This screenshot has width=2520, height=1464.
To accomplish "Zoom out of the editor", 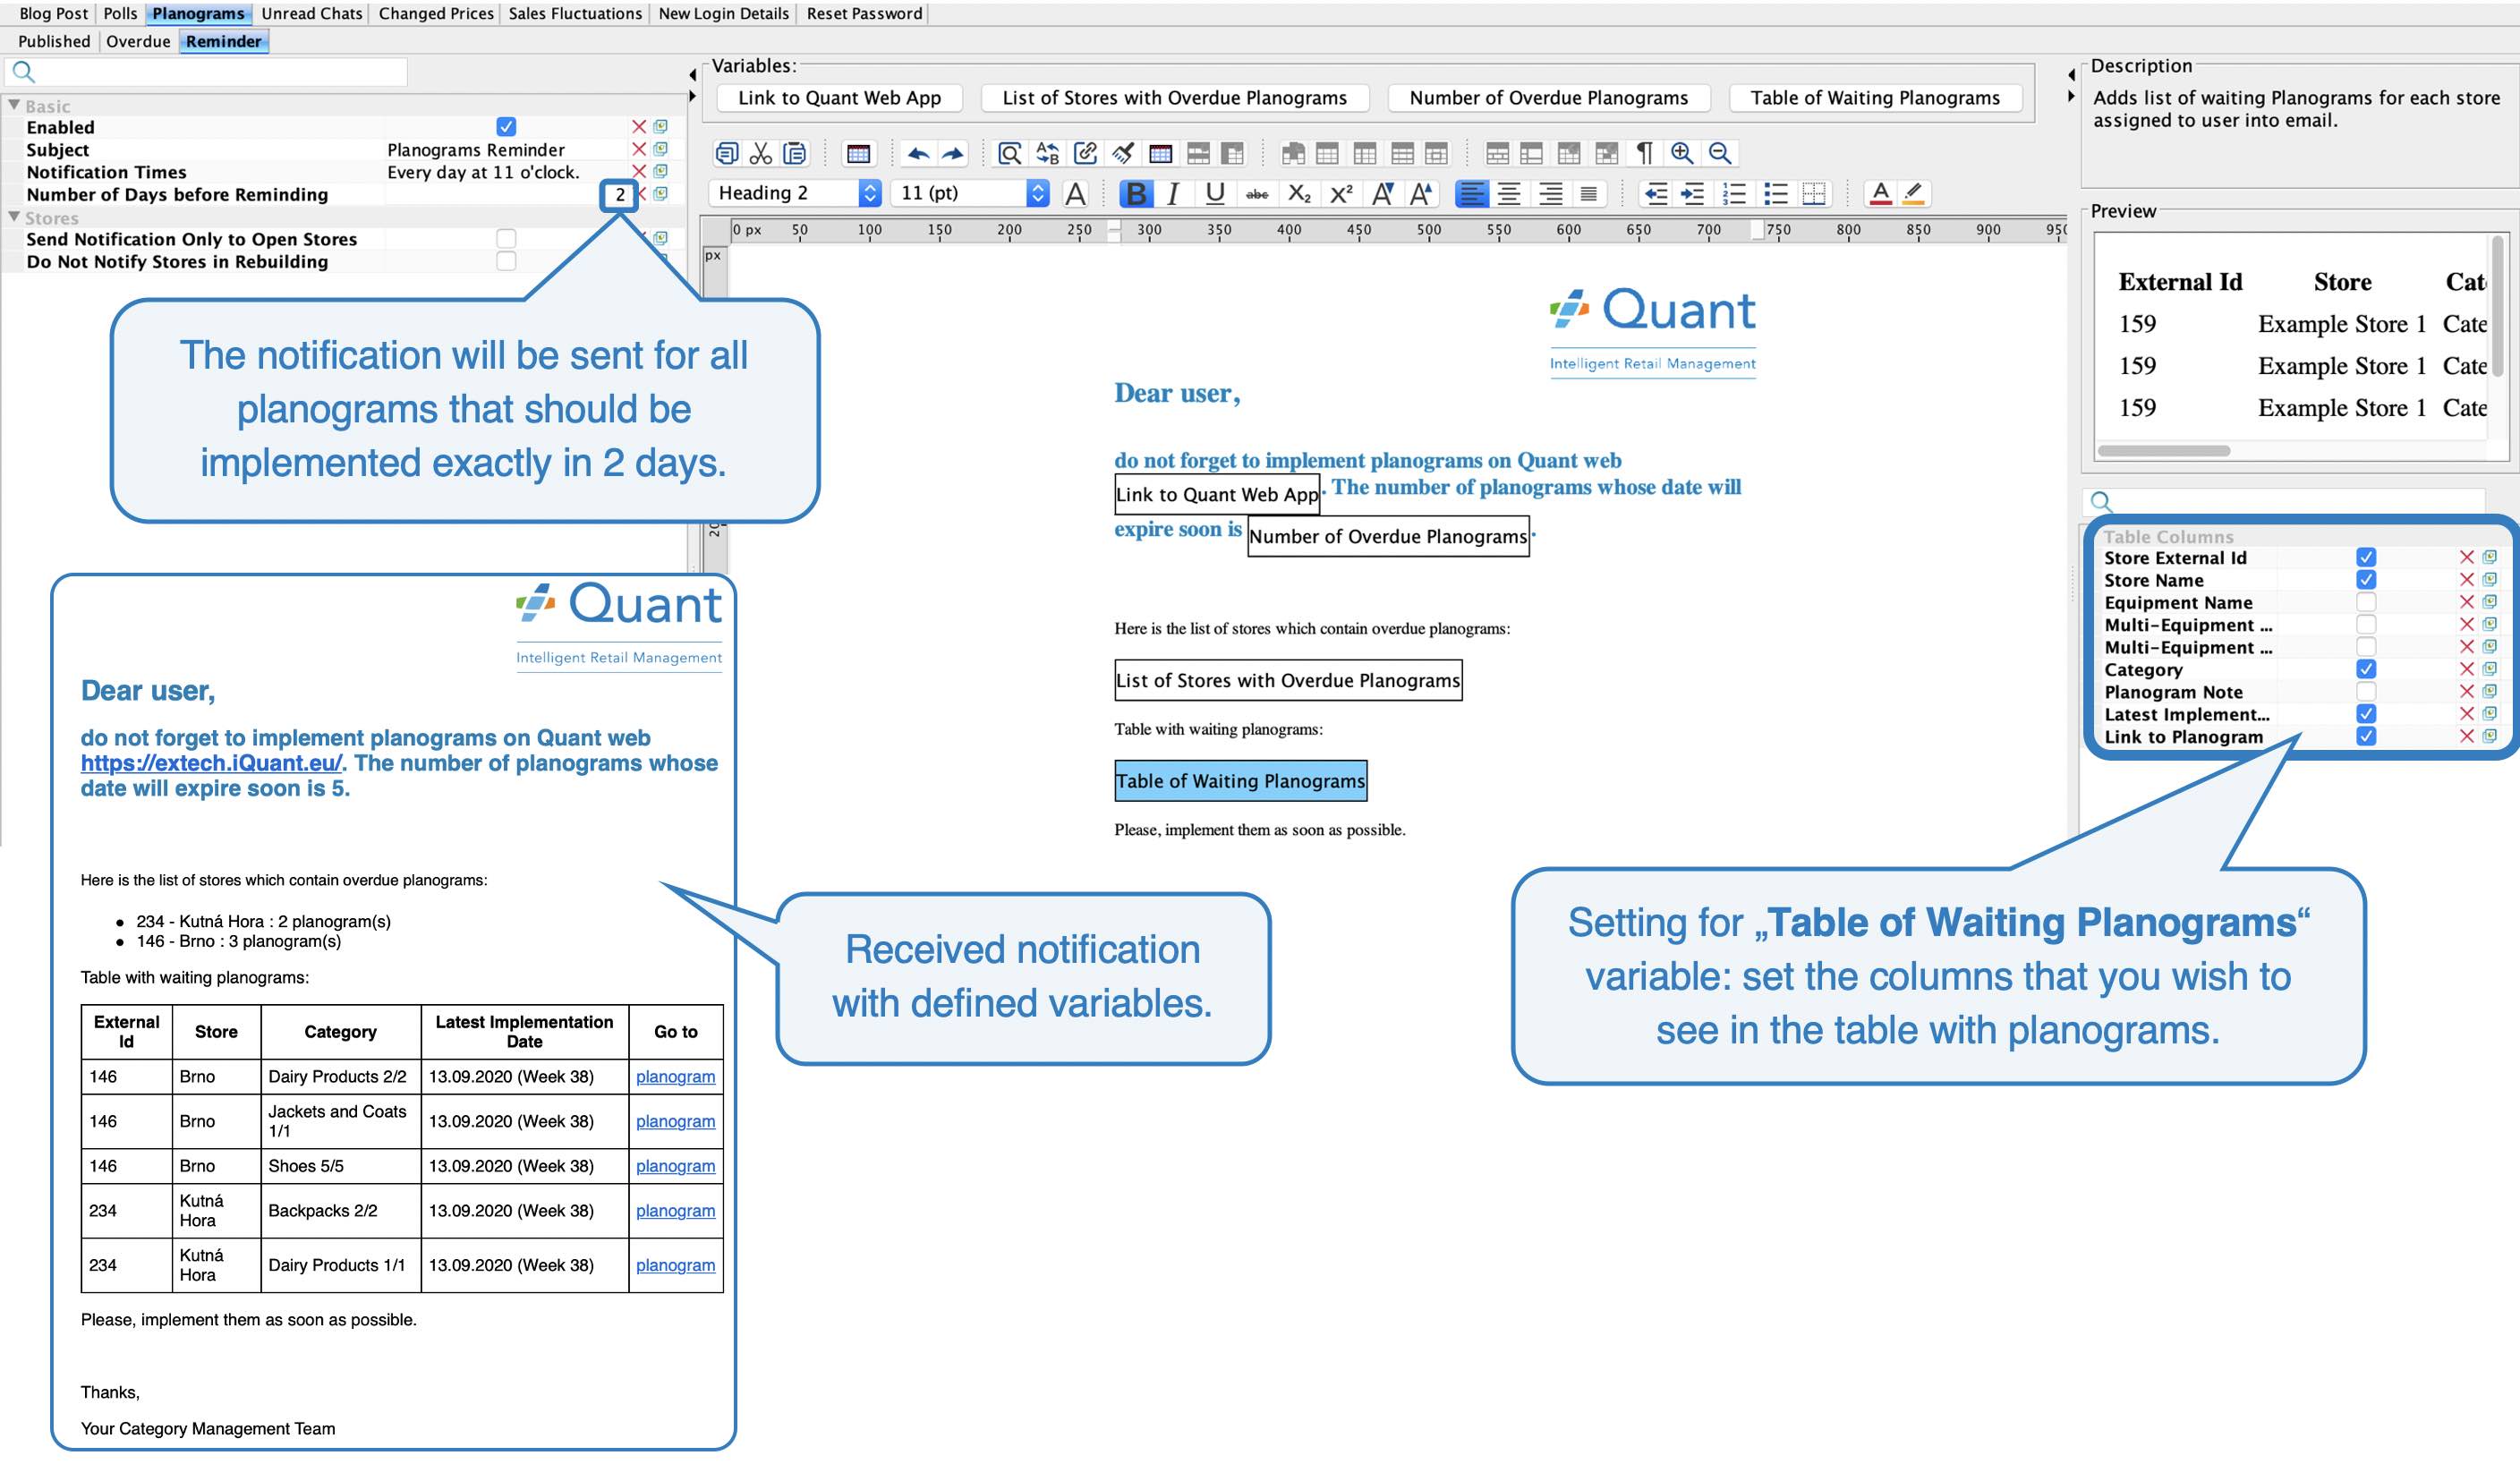I will tap(1720, 153).
